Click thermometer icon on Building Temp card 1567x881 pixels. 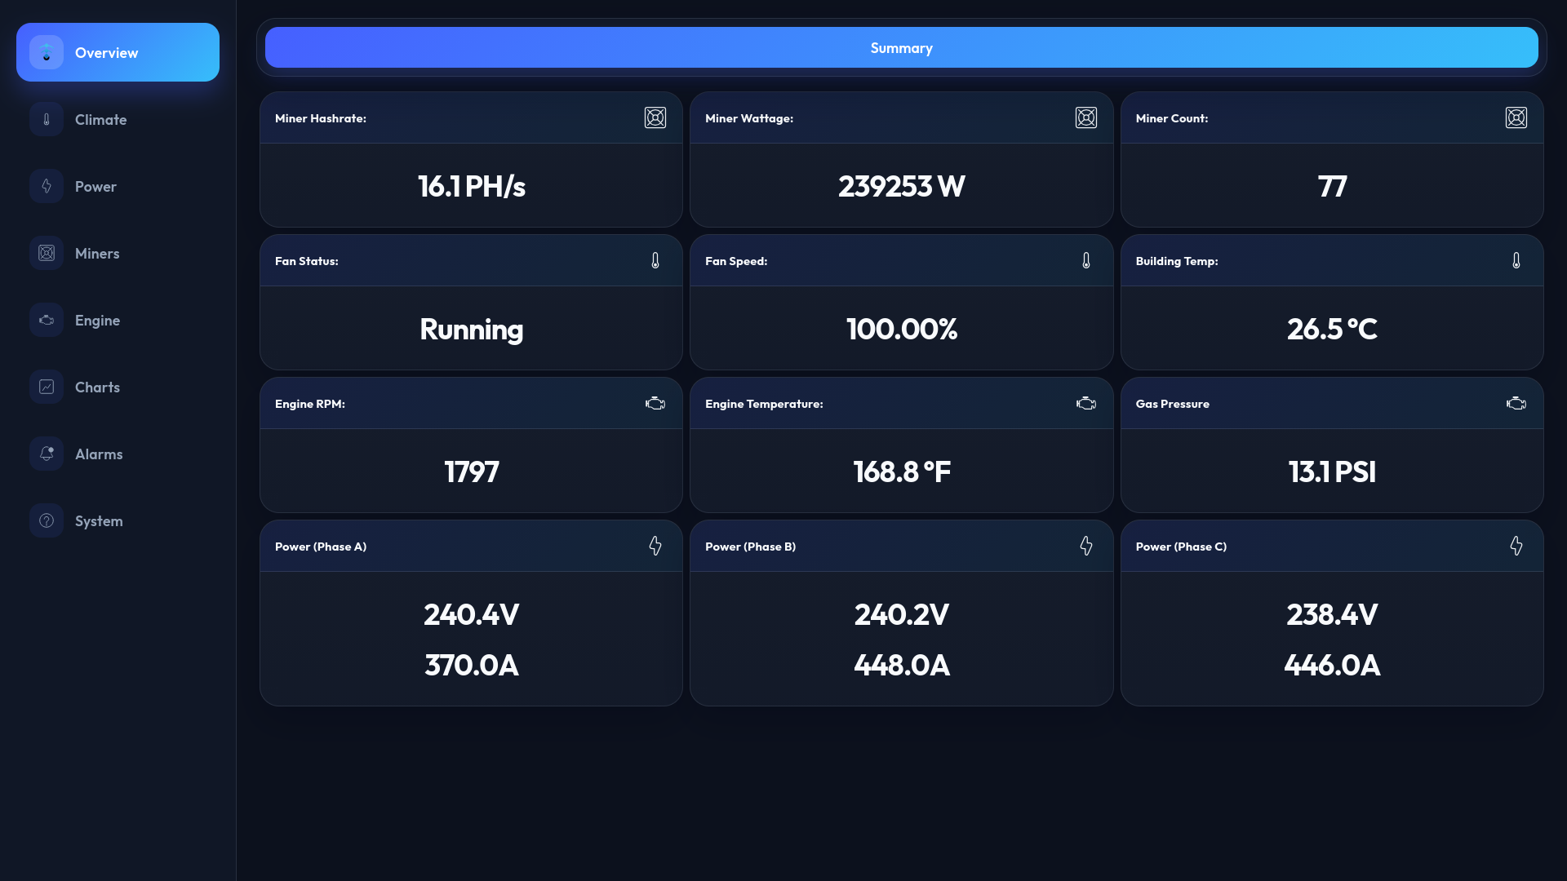pyautogui.click(x=1516, y=260)
